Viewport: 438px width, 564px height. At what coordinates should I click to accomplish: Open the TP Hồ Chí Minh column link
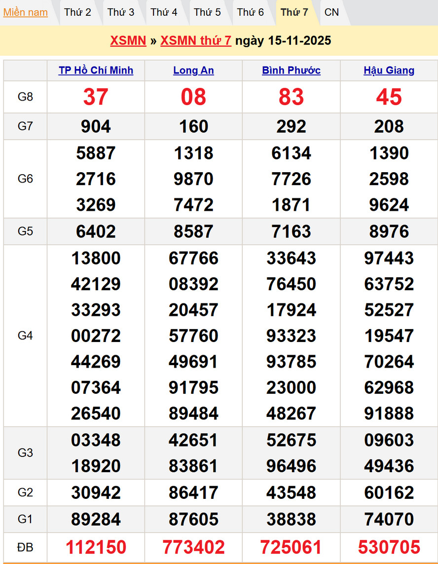(x=96, y=70)
